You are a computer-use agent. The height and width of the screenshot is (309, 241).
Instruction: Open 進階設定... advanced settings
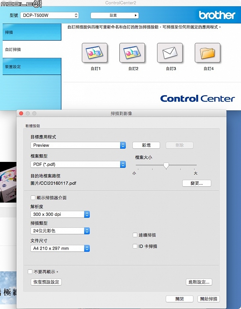pyautogui.click(x=199, y=282)
